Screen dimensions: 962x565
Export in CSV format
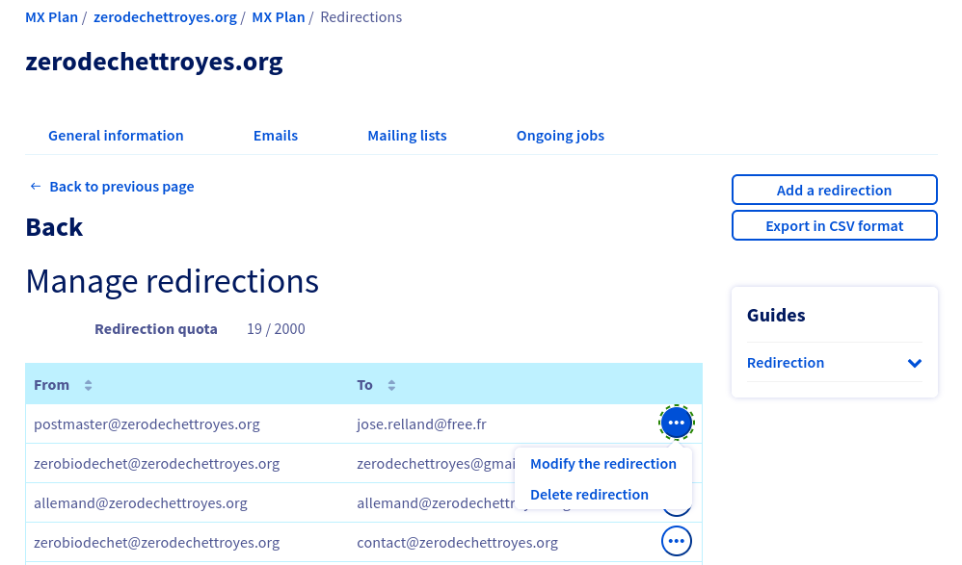click(835, 225)
